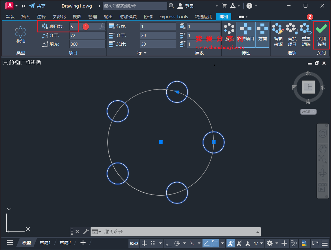This screenshot has height=250, width=331.
Task: Toggle grid display in the status bar
Action: pos(145,243)
